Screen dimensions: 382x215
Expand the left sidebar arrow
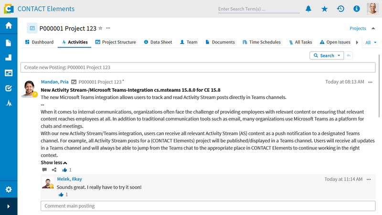(x=9, y=206)
